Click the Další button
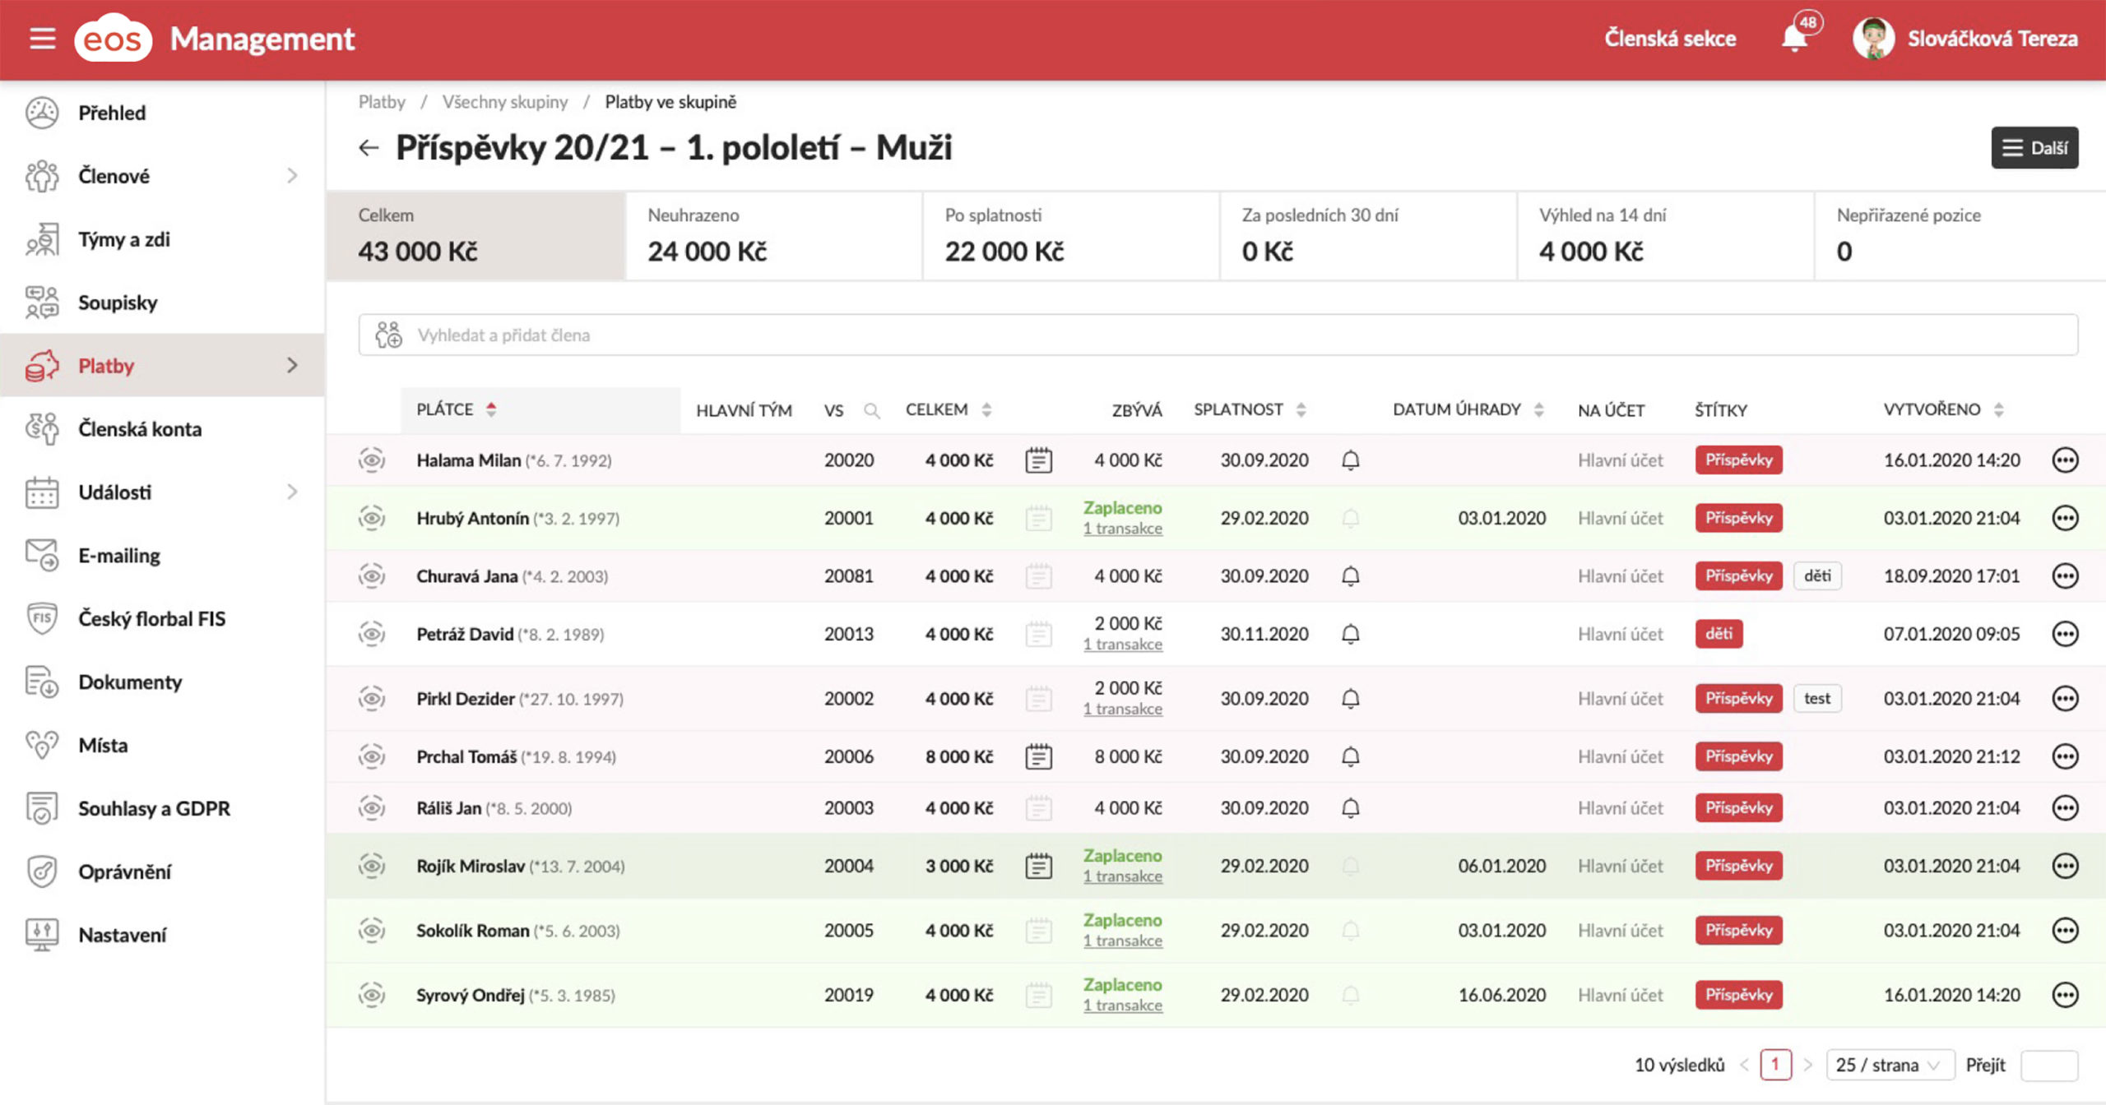This screenshot has height=1105, width=2106. click(x=2034, y=148)
